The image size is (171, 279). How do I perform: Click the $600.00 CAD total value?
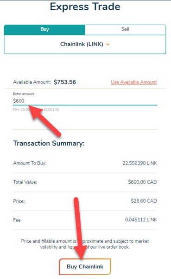[x=142, y=182]
